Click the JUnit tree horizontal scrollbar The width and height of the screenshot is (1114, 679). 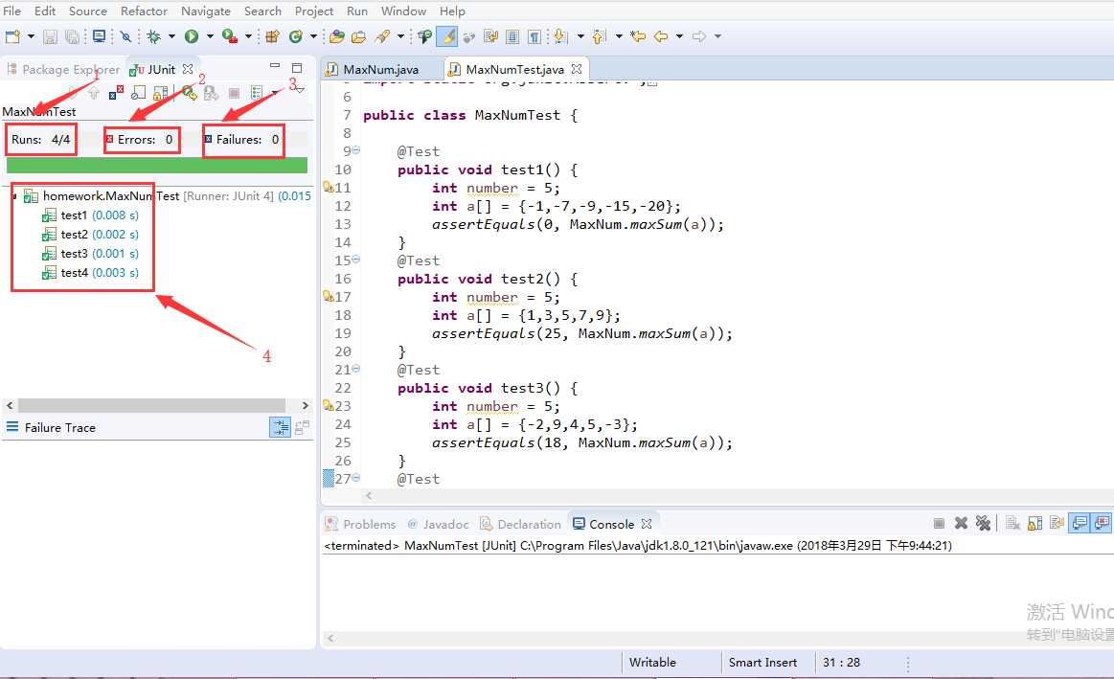(x=152, y=405)
